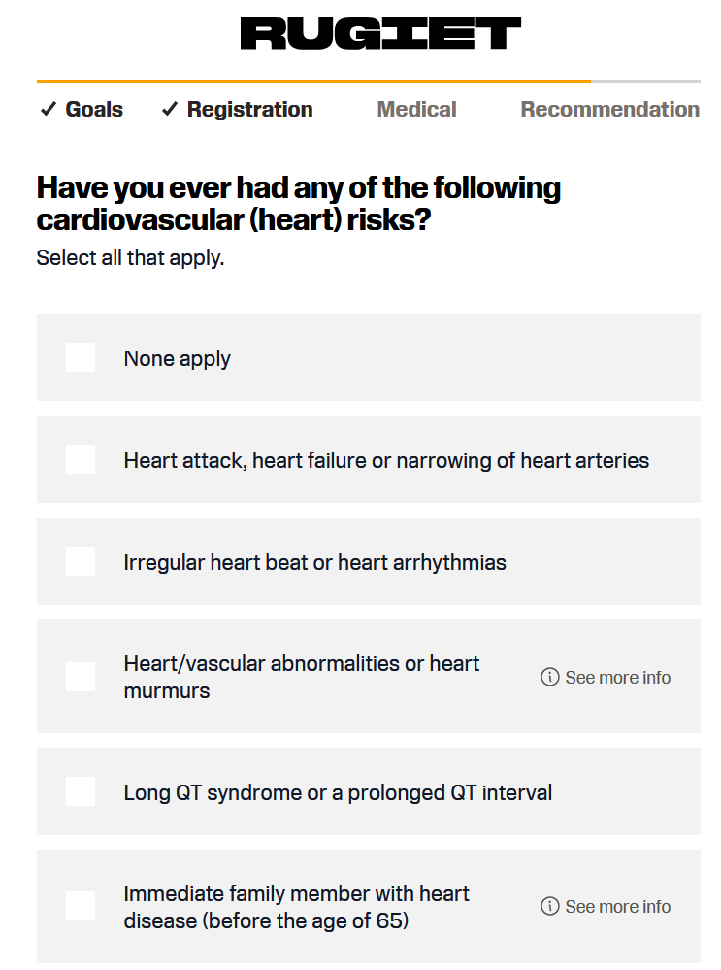Viewport: 721px width, 970px height.
Task: Open the Recommendation step tab
Action: coord(609,110)
